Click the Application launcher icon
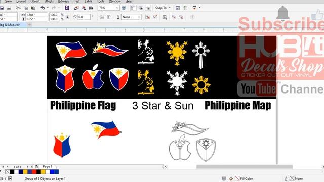The height and width of the screenshot is (182, 324). pos(194,8)
